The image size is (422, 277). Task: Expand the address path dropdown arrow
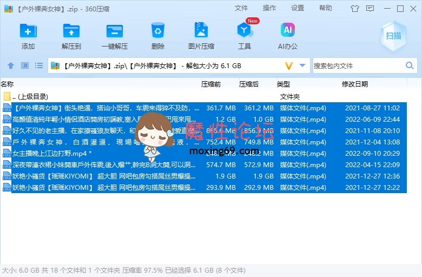tap(302, 65)
